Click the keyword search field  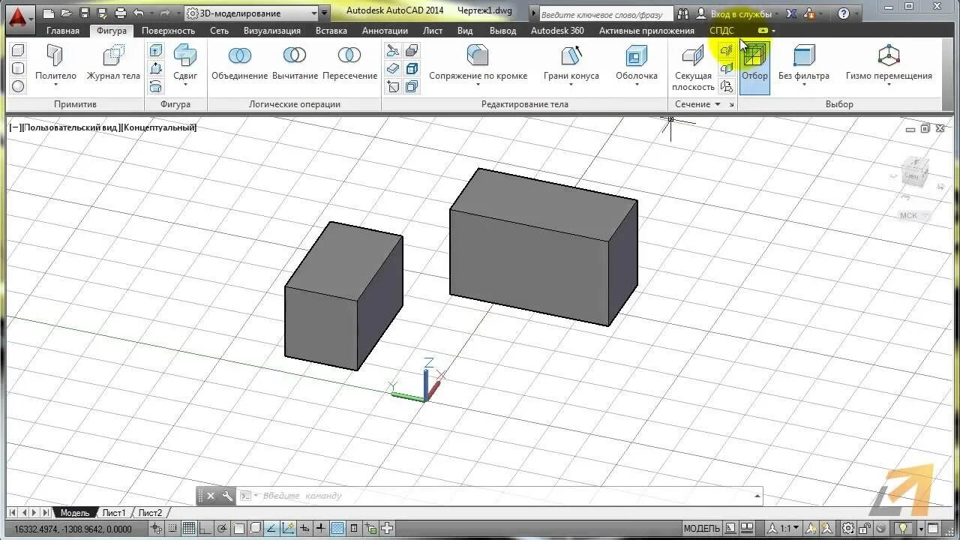click(x=604, y=13)
